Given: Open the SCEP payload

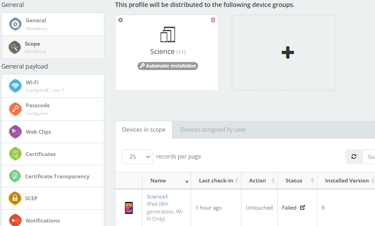Looking at the screenshot, I should click(x=53, y=198).
